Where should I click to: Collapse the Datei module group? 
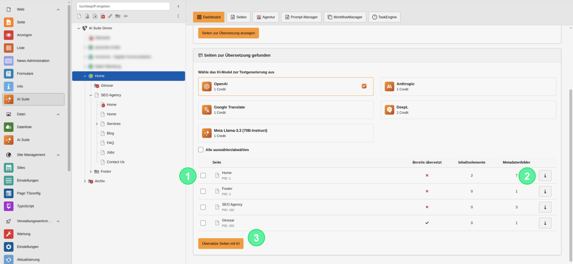point(58,114)
